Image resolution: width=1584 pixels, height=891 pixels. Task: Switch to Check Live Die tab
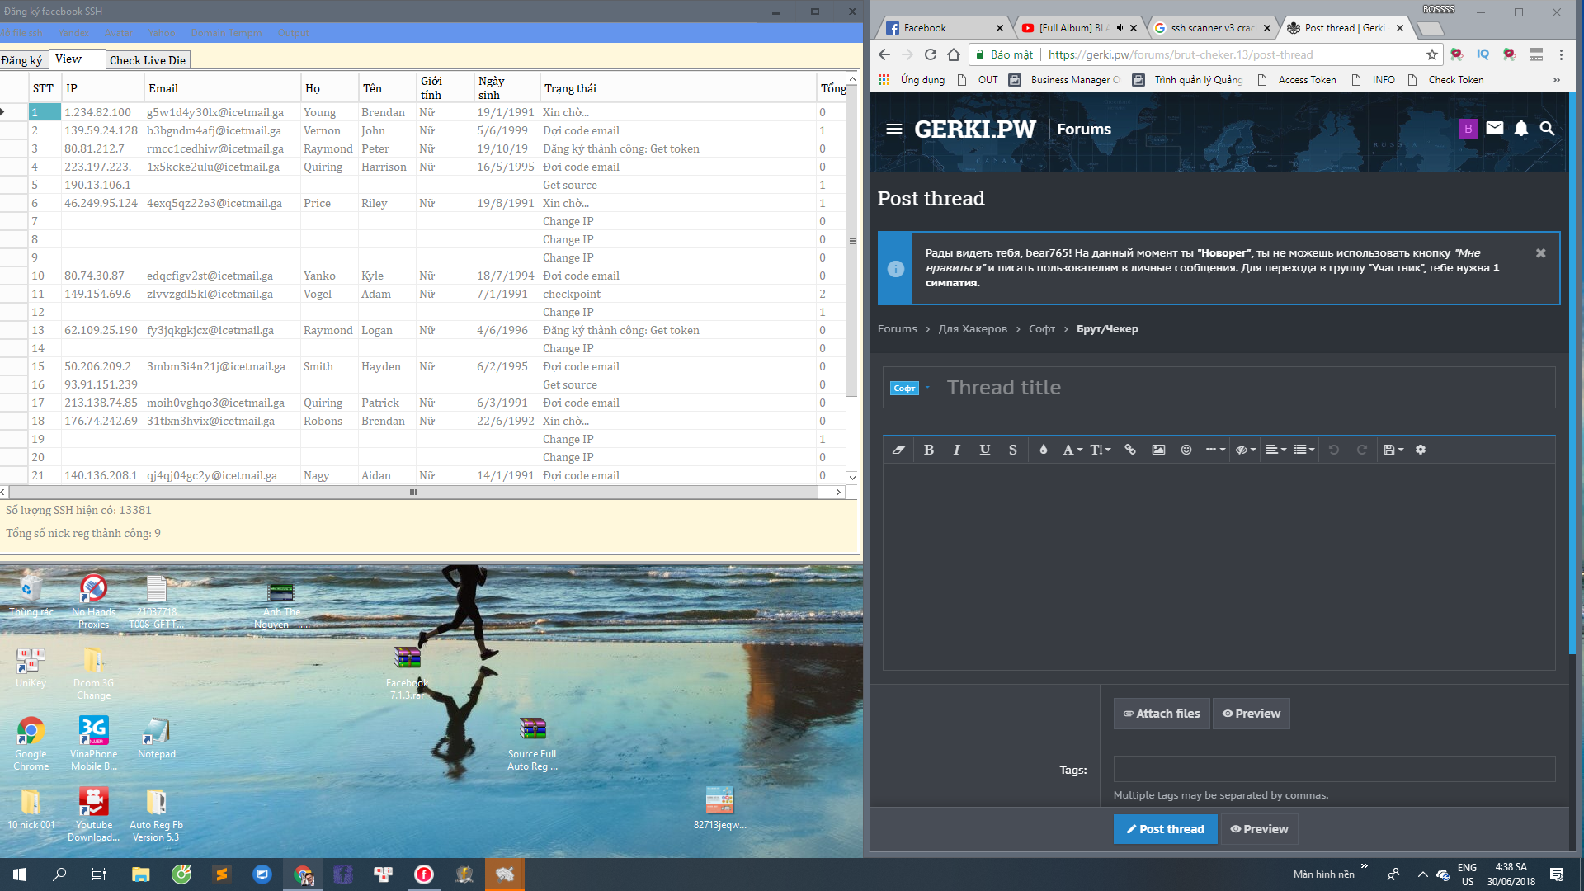coord(148,60)
